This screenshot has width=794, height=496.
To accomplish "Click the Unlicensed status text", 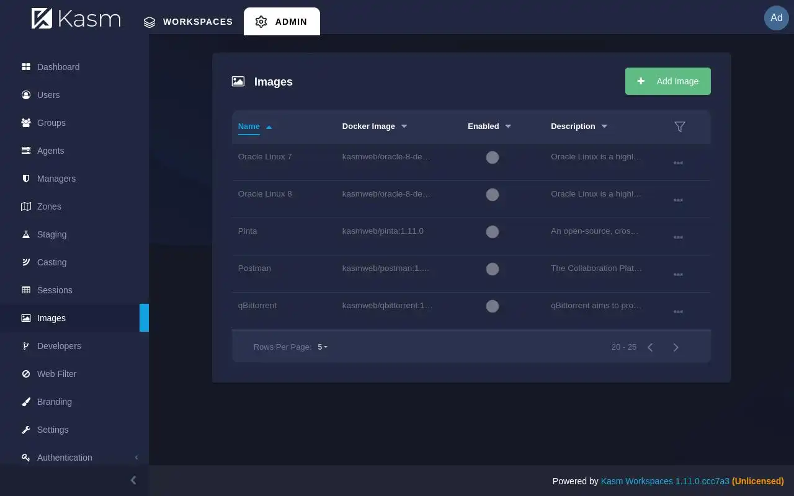I will (x=758, y=481).
